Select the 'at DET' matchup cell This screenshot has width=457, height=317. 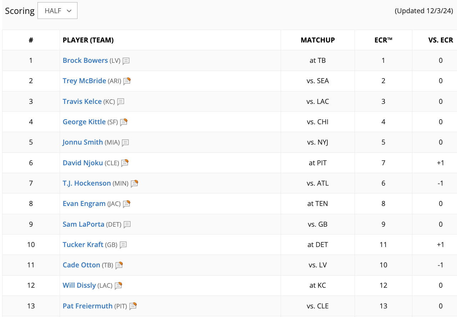318,245
